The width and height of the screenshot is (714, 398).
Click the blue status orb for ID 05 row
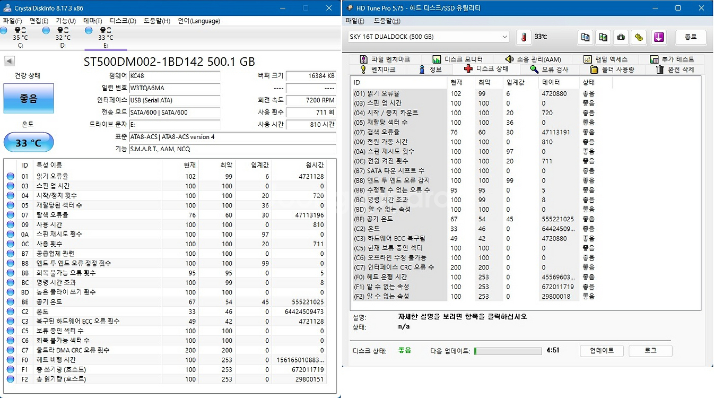[x=11, y=205]
